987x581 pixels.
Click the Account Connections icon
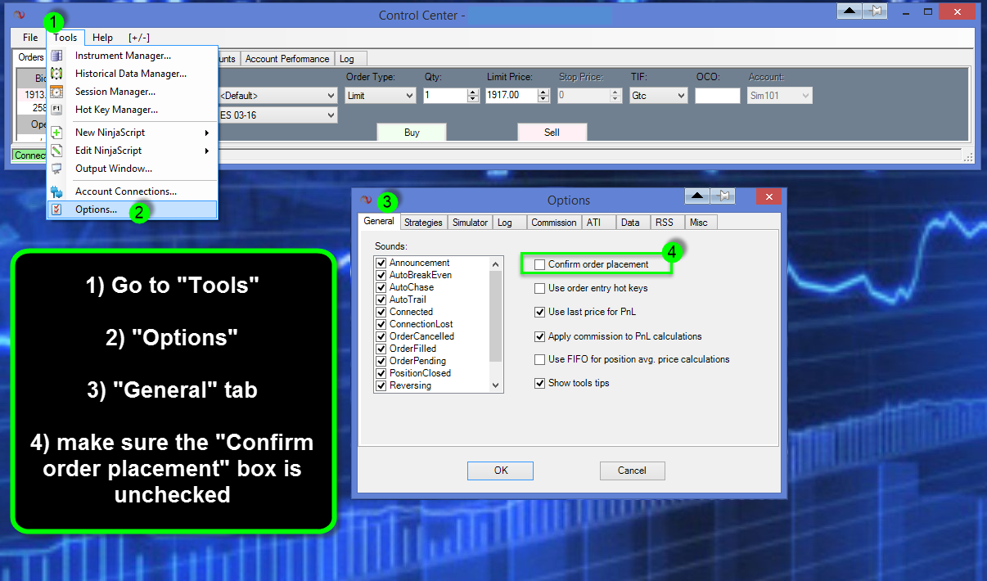(x=56, y=191)
